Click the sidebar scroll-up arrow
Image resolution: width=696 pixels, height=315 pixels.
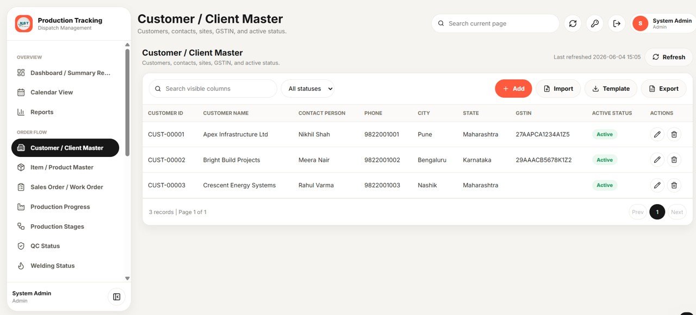[127, 45]
